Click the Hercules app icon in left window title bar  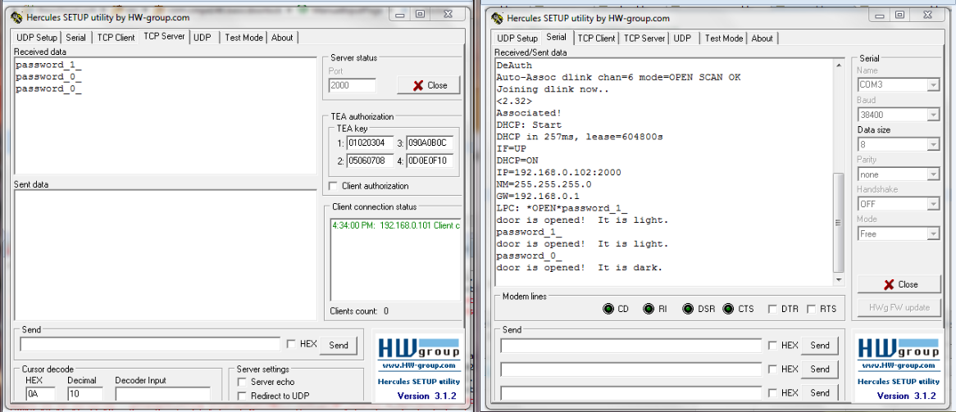(16, 17)
